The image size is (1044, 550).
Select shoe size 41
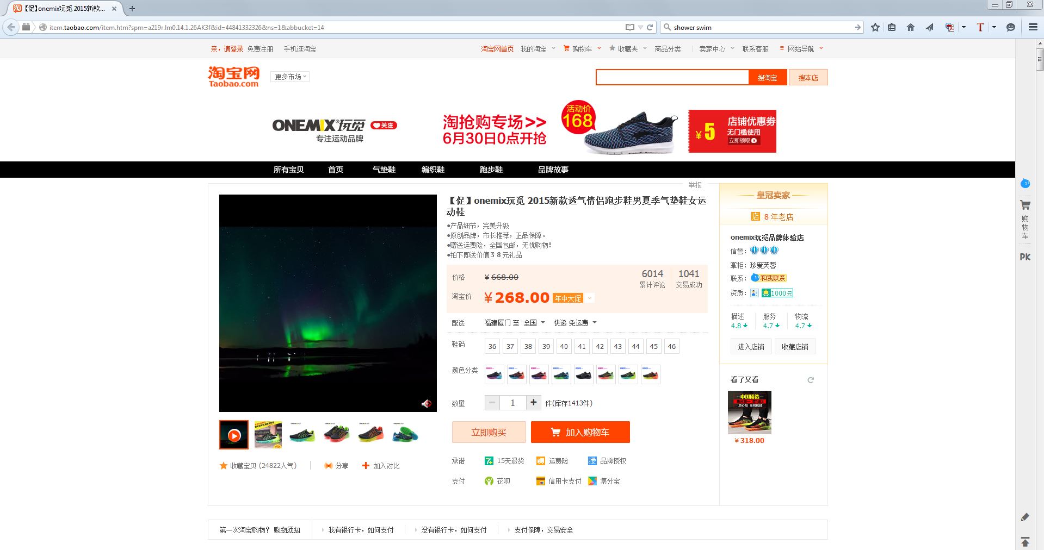(x=582, y=346)
